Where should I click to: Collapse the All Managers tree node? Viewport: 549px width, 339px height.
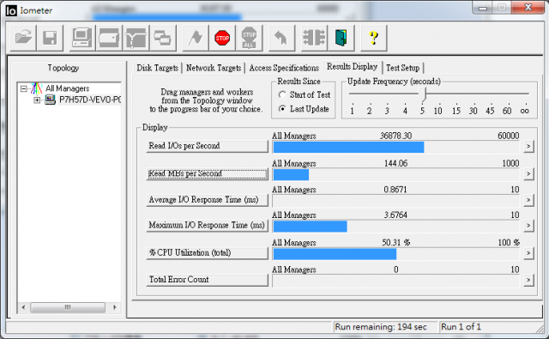click(23, 88)
